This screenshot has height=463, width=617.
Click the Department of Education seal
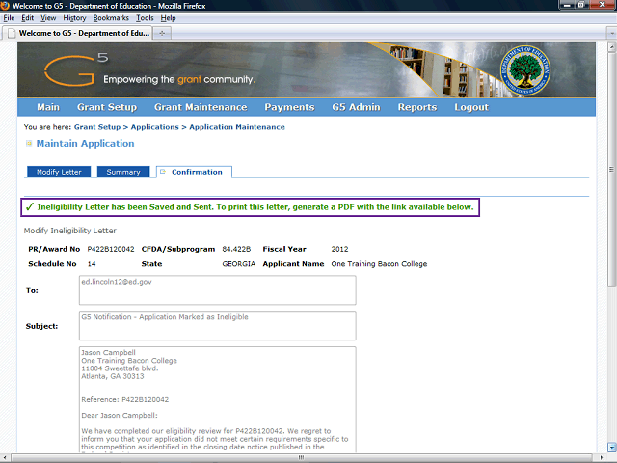pos(525,70)
